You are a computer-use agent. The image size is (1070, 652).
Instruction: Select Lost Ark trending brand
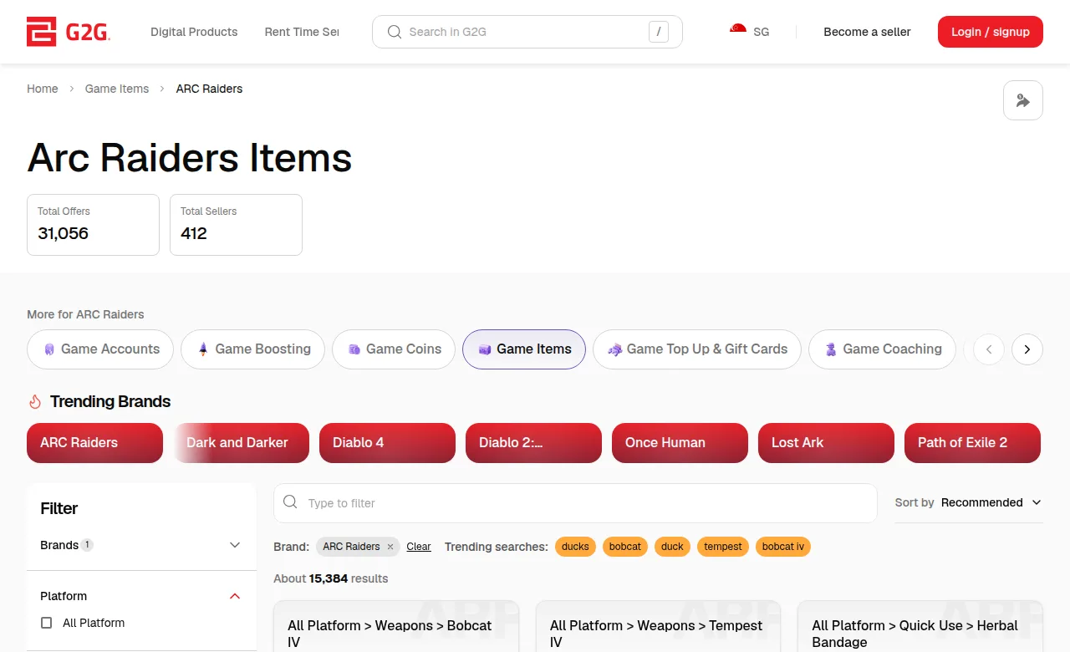[827, 443]
